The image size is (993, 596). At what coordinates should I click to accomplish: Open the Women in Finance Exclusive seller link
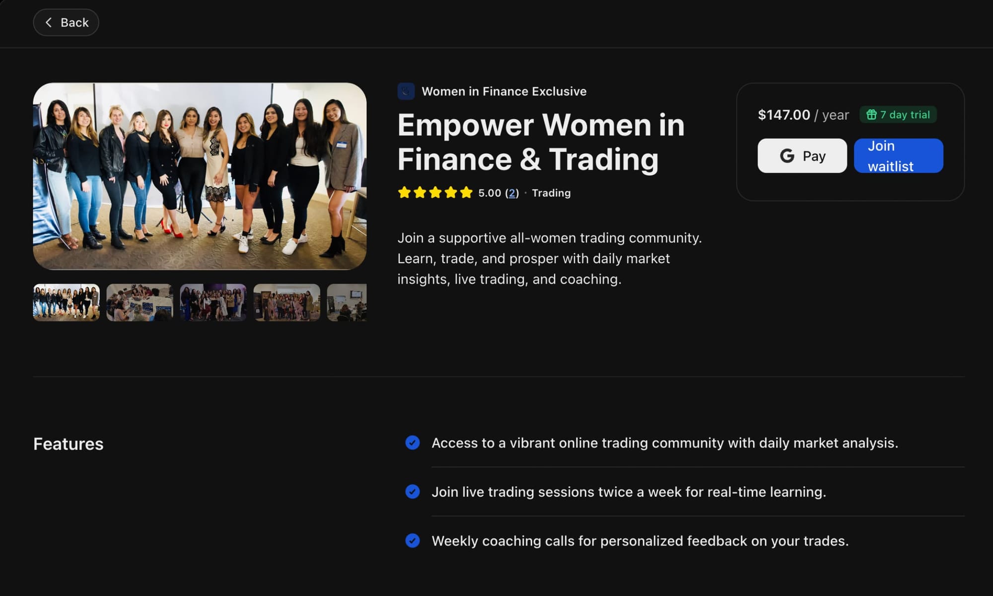click(x=503, y=91)
